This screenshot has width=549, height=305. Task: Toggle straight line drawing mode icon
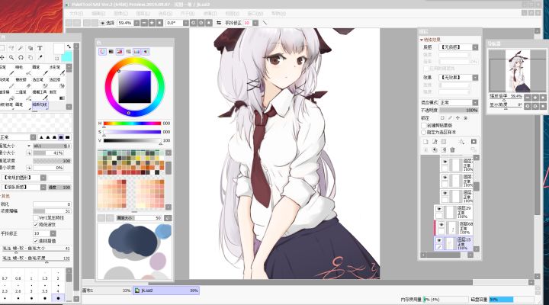click(265, 23)
